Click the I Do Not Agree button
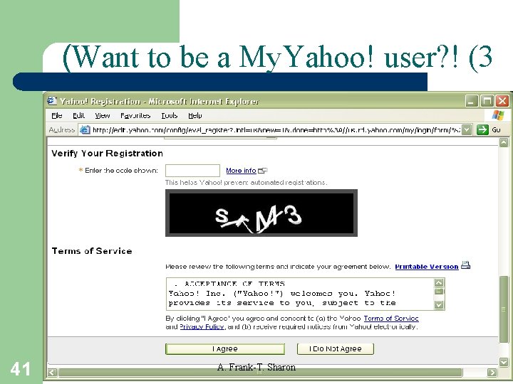This screenshot has width=513, height=384. 336,348
